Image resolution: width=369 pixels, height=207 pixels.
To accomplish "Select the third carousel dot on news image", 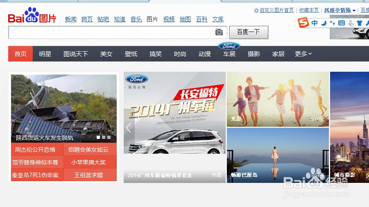I will click(109, 137).
